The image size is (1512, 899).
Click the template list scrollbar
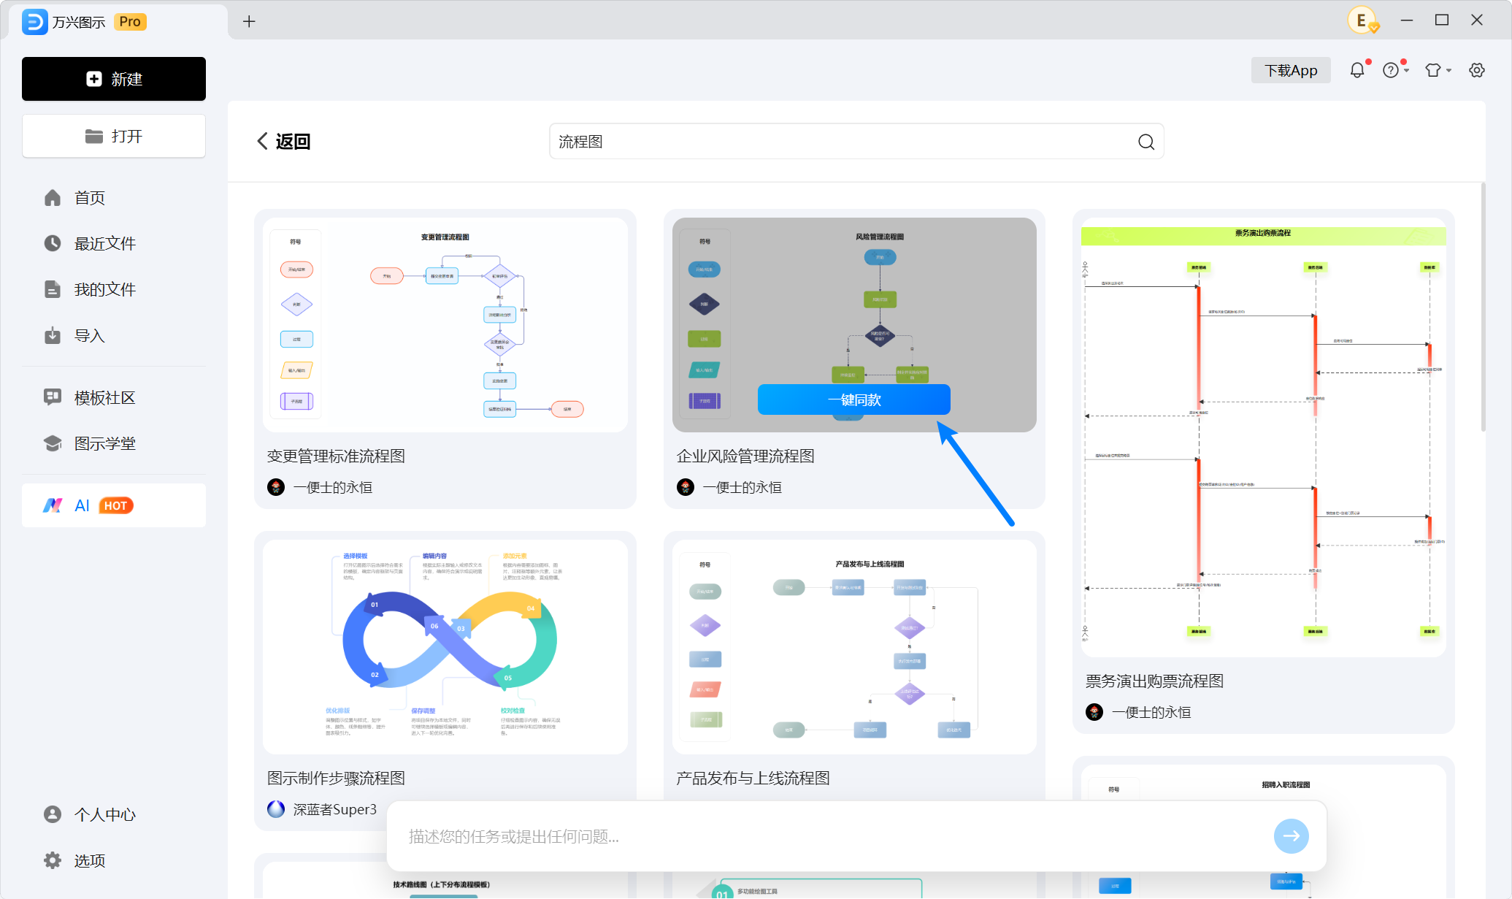pyautogui.click(x=1483, y=307)
